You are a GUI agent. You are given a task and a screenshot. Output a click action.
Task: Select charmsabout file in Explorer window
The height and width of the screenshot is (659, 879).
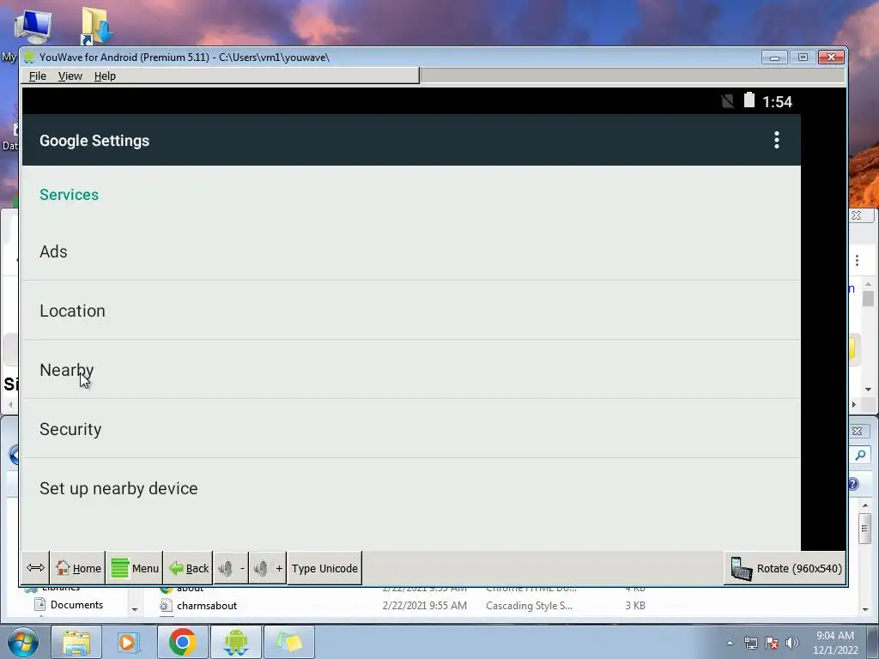pos(207,605)
